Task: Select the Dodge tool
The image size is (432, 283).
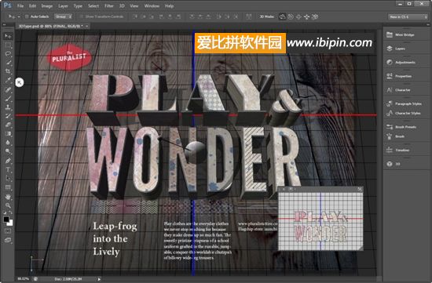Action: point(8,151)
